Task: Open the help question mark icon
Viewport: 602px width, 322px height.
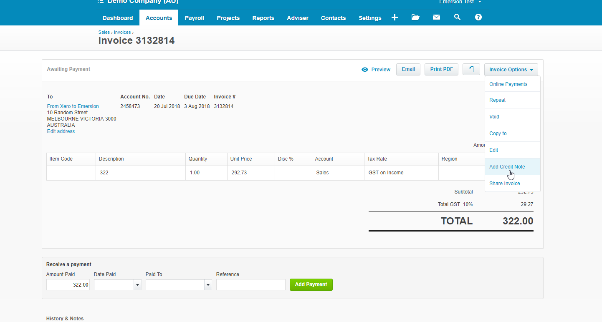Action: tap(478, 18)
